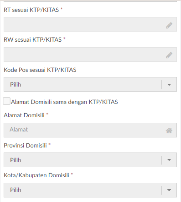Focus the RW sesuai KTP/KITAS input field
The height and width of the screenshot is (202, 181).
pos(90,55)
